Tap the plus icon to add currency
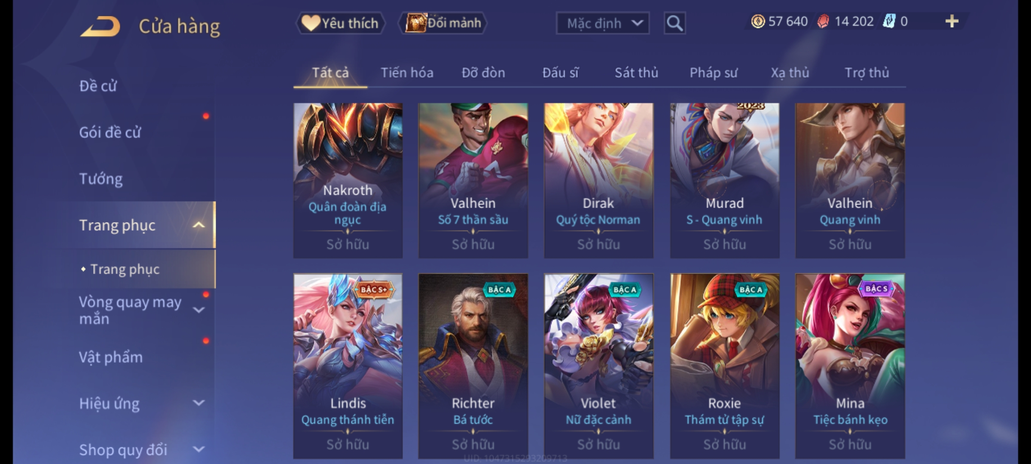Screen dimensions: 1031x464 point(952,21)
